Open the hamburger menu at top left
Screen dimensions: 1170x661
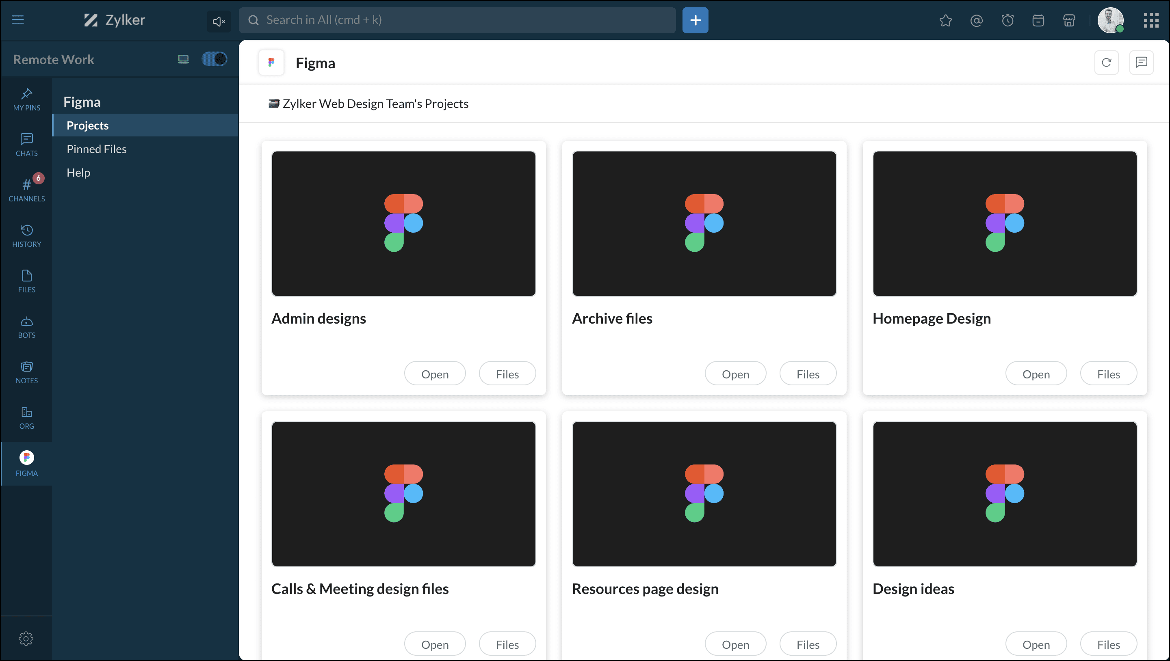[x=18, y=20]
